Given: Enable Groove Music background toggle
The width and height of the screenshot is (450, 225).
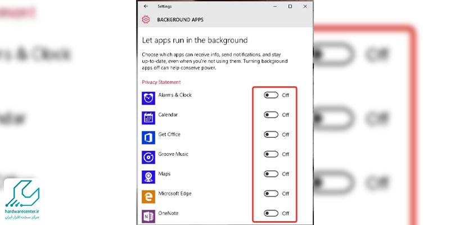Looking at the screenshot, I should 271,154.
